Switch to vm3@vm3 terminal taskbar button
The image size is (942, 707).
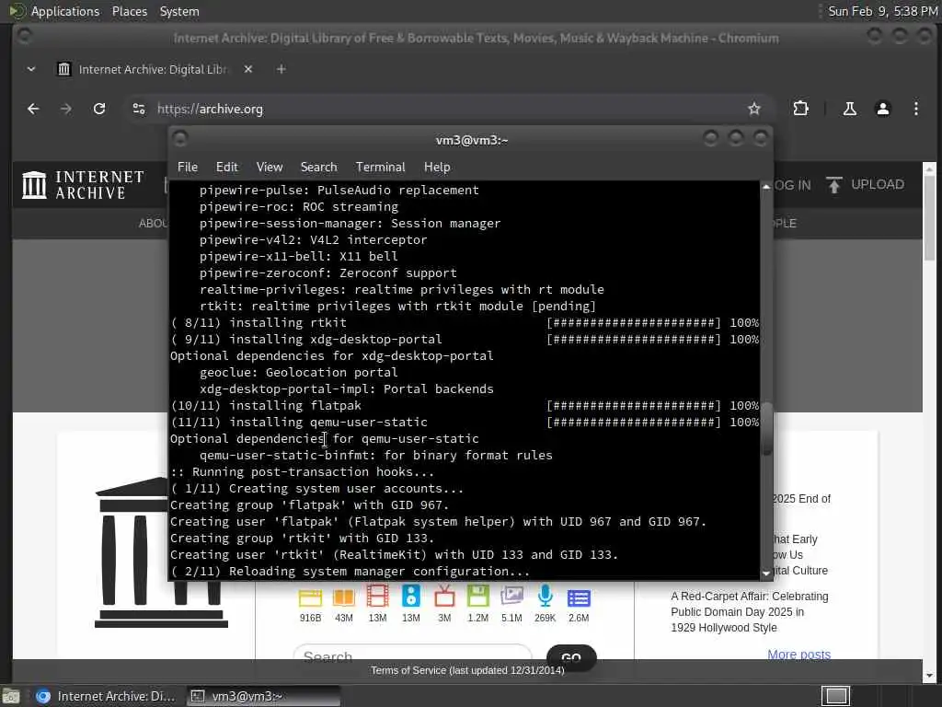263,696
